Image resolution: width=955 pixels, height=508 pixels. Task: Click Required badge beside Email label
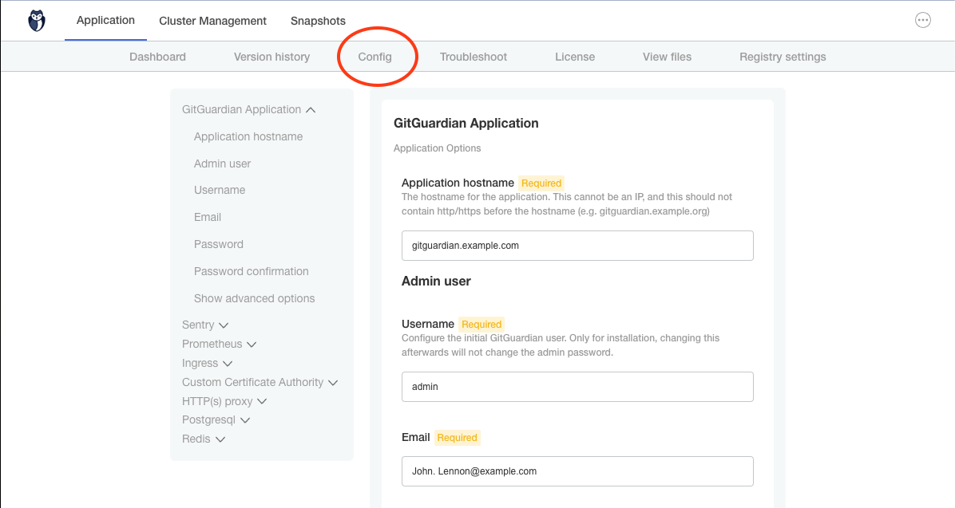pyautogui.click(x=458, y=438)
